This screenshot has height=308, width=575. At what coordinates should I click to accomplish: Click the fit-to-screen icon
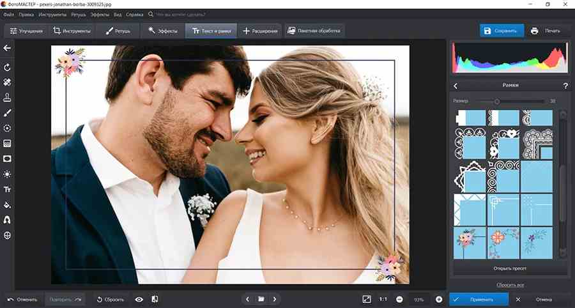pyautogui.click(x=366, y=299)
